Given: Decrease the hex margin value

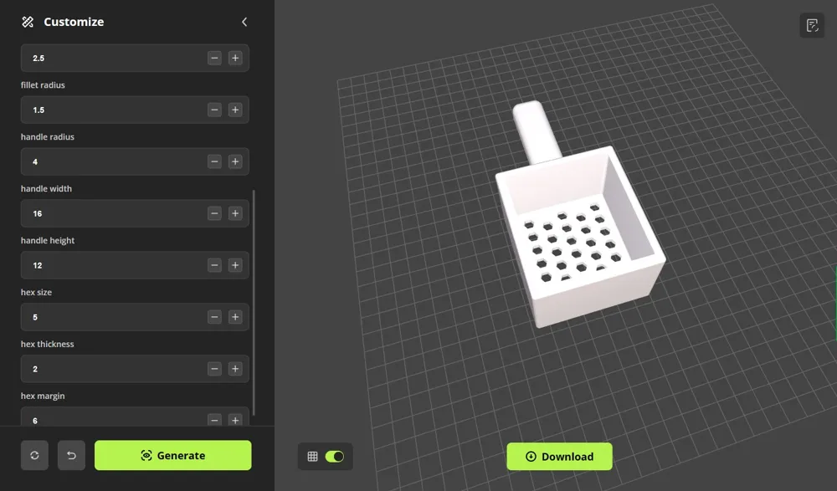Looking at the screenshot, I should pos(214,420).
